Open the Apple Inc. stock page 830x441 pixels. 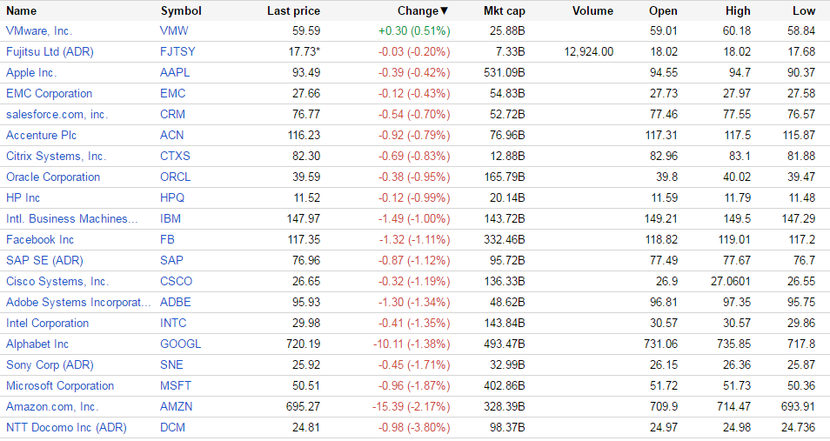(31, 72)
